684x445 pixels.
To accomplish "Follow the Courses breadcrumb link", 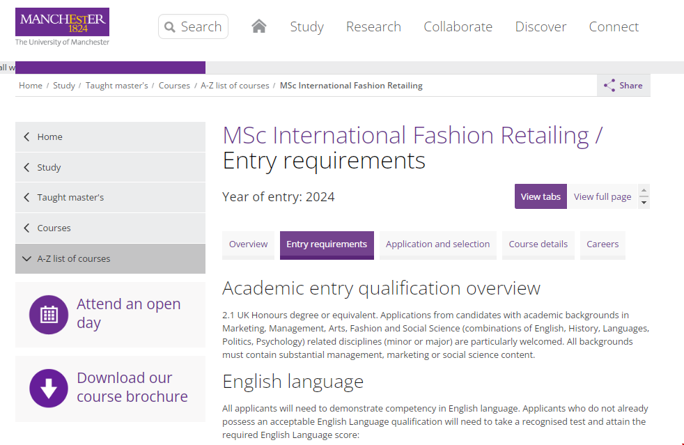I will click(x=174, y=86).
